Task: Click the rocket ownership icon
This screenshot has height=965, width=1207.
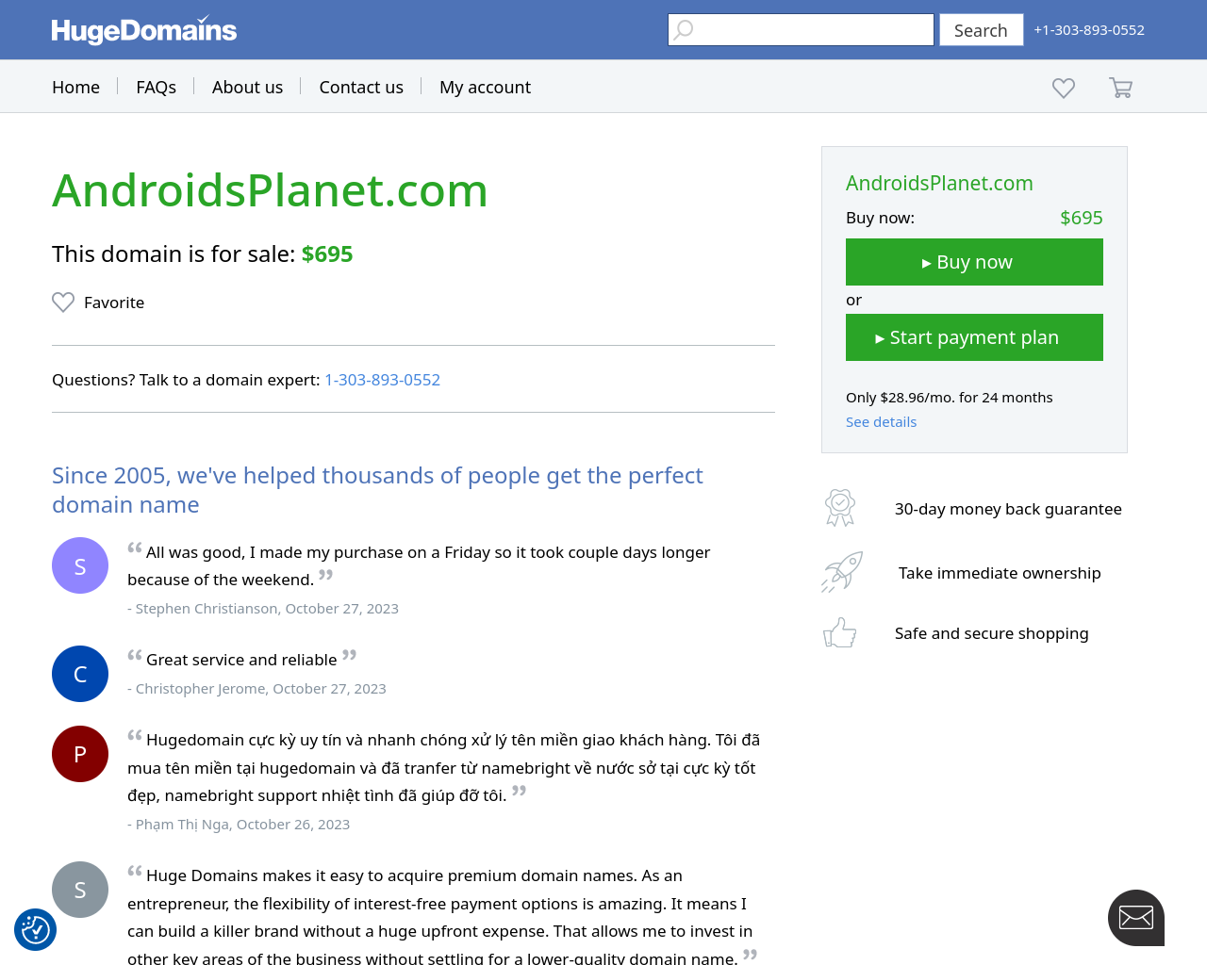Action: [842, 572]
